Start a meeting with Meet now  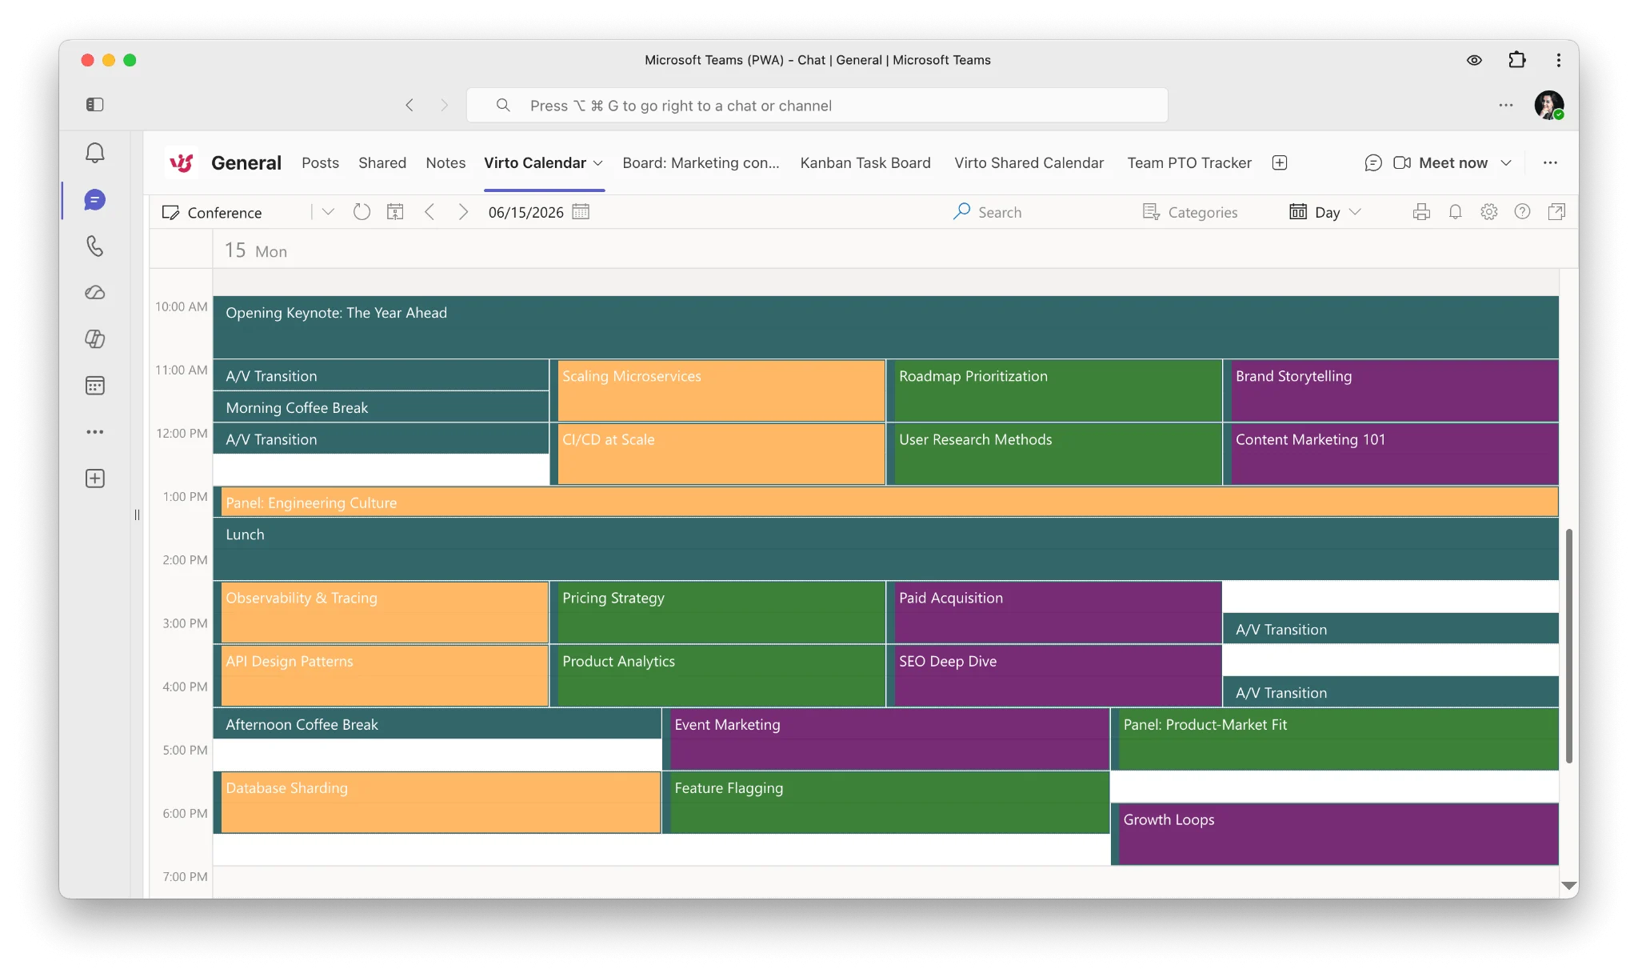click(1441, 162)
